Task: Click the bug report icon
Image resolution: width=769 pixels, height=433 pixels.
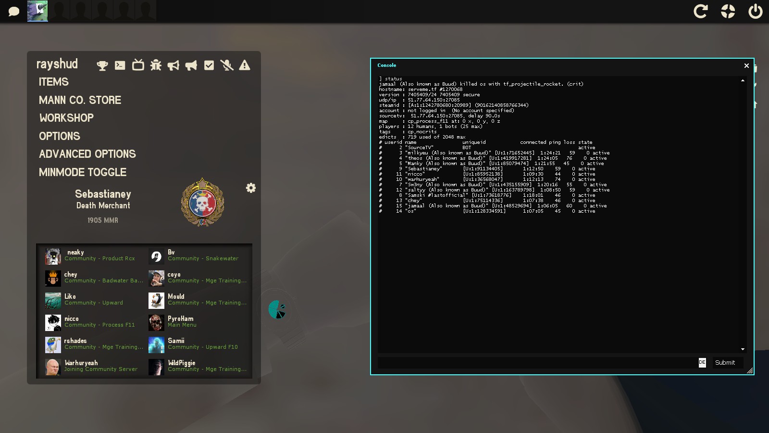Action: point(156,65)
